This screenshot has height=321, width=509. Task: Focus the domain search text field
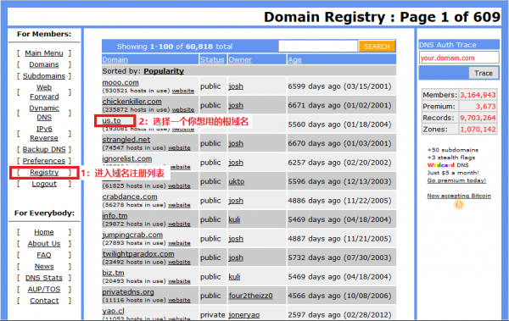[318, 46]
